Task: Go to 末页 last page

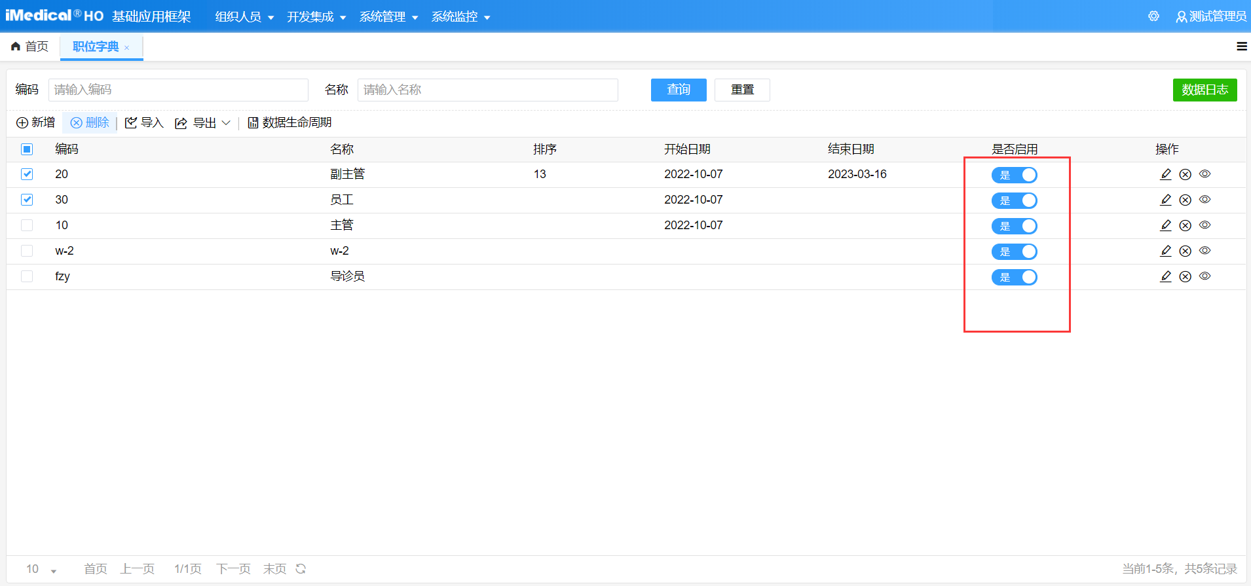Action: [275, 569]
